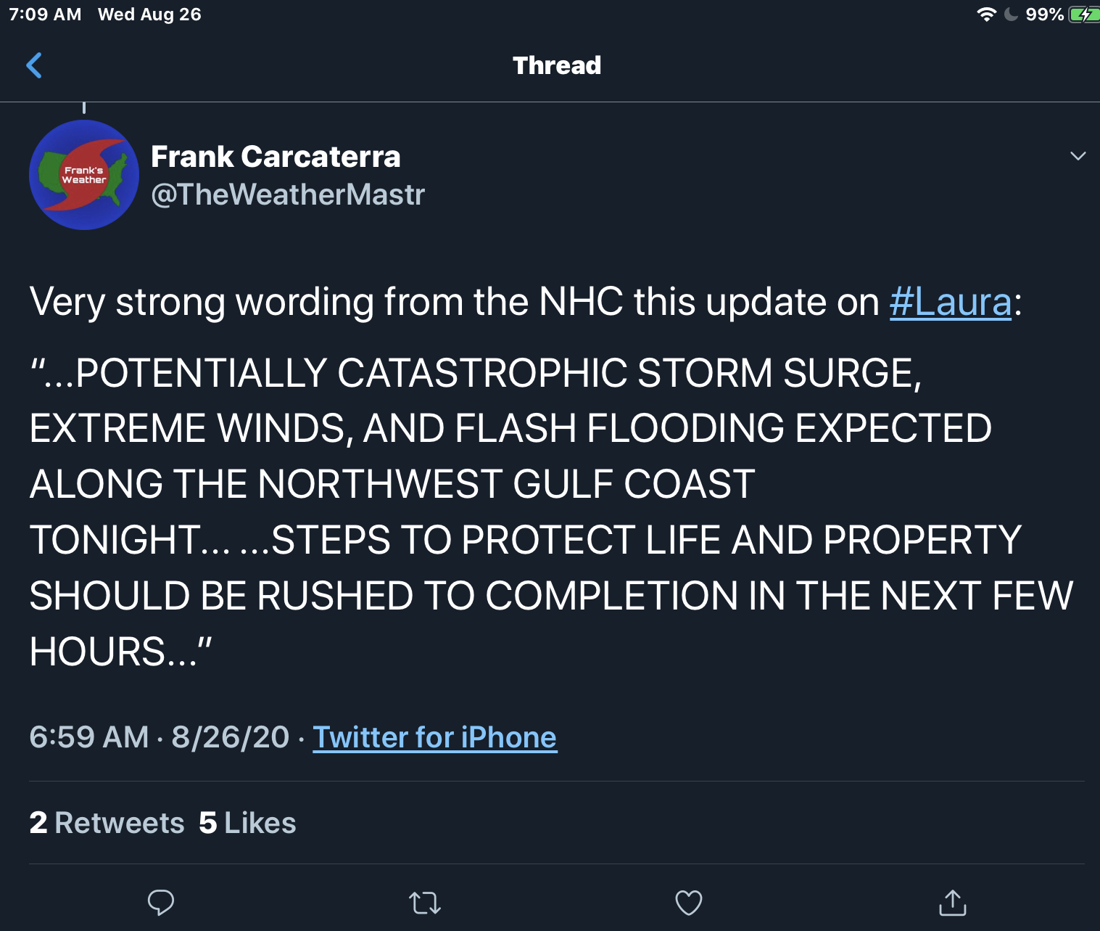The height and width of the screenshot is (931, 1100).
Task: Open Frank's Weather profile avatar
Action: (x=84, y=175)
